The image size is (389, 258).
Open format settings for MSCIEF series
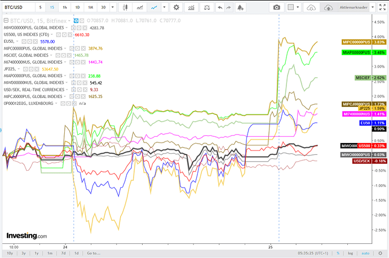[63, 55]
